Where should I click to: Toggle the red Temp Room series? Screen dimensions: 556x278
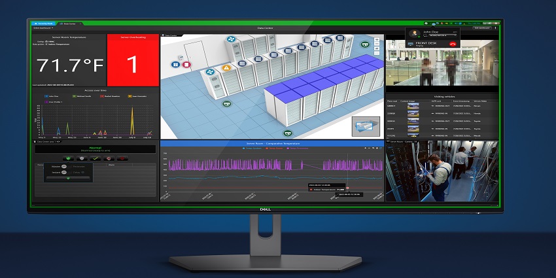[x=274, y=148]
